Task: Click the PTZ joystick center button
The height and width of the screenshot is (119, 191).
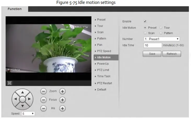Action: click(x=22, y=99)
